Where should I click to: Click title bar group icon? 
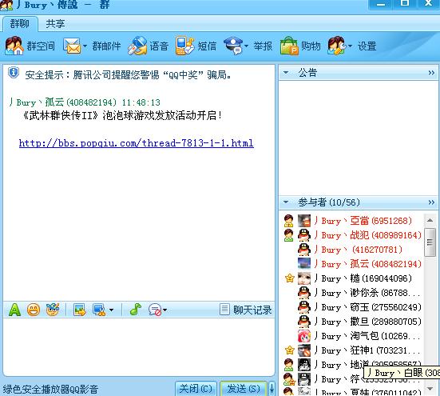(x=6, y=5)
